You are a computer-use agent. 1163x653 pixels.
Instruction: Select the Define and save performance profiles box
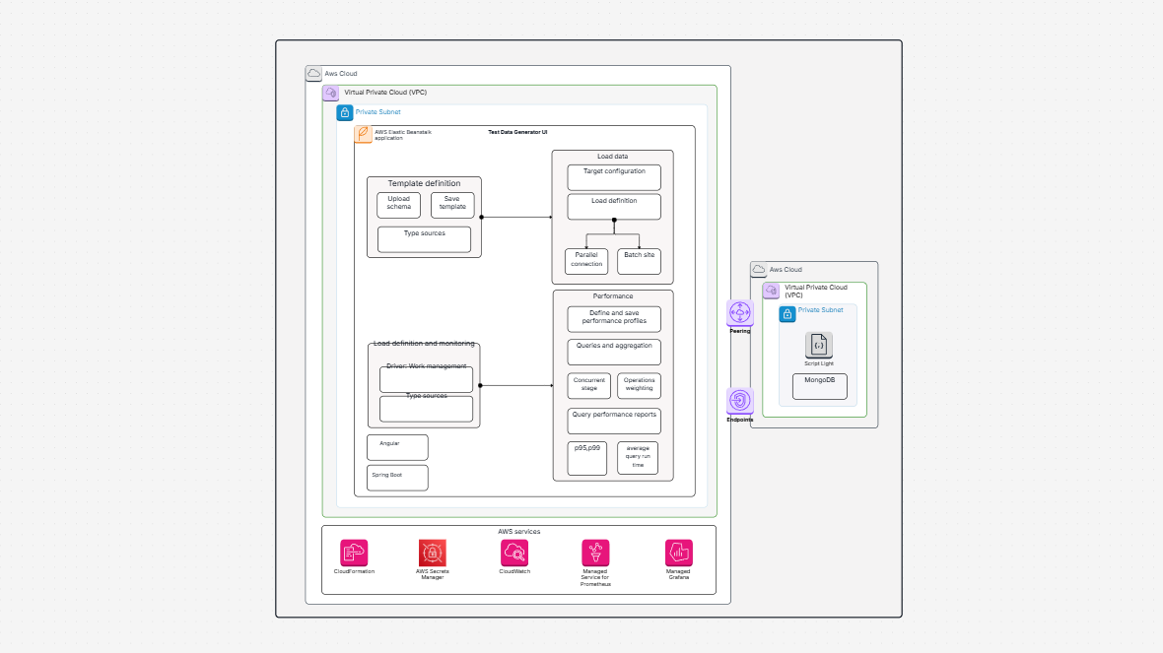[x=614, y=319]
